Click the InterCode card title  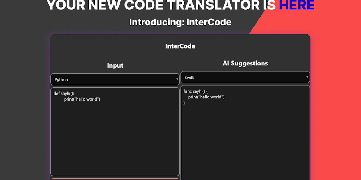click(x=180, y=46)
